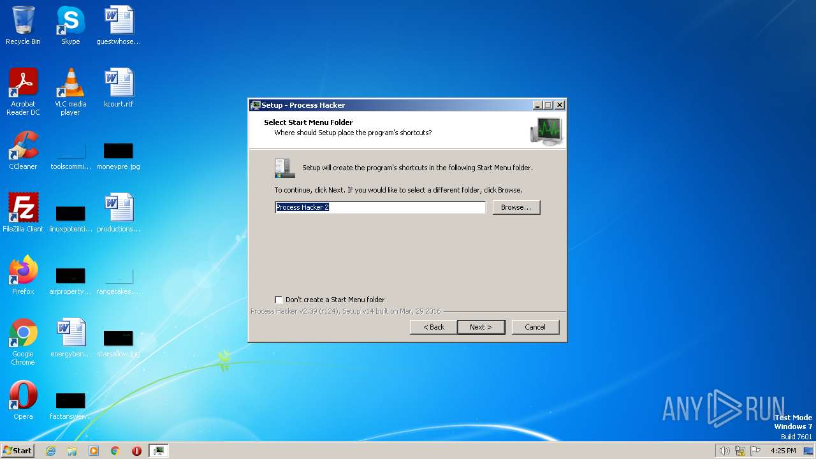Select the moneypre.jpg file icon

click(x=119, y=157)
